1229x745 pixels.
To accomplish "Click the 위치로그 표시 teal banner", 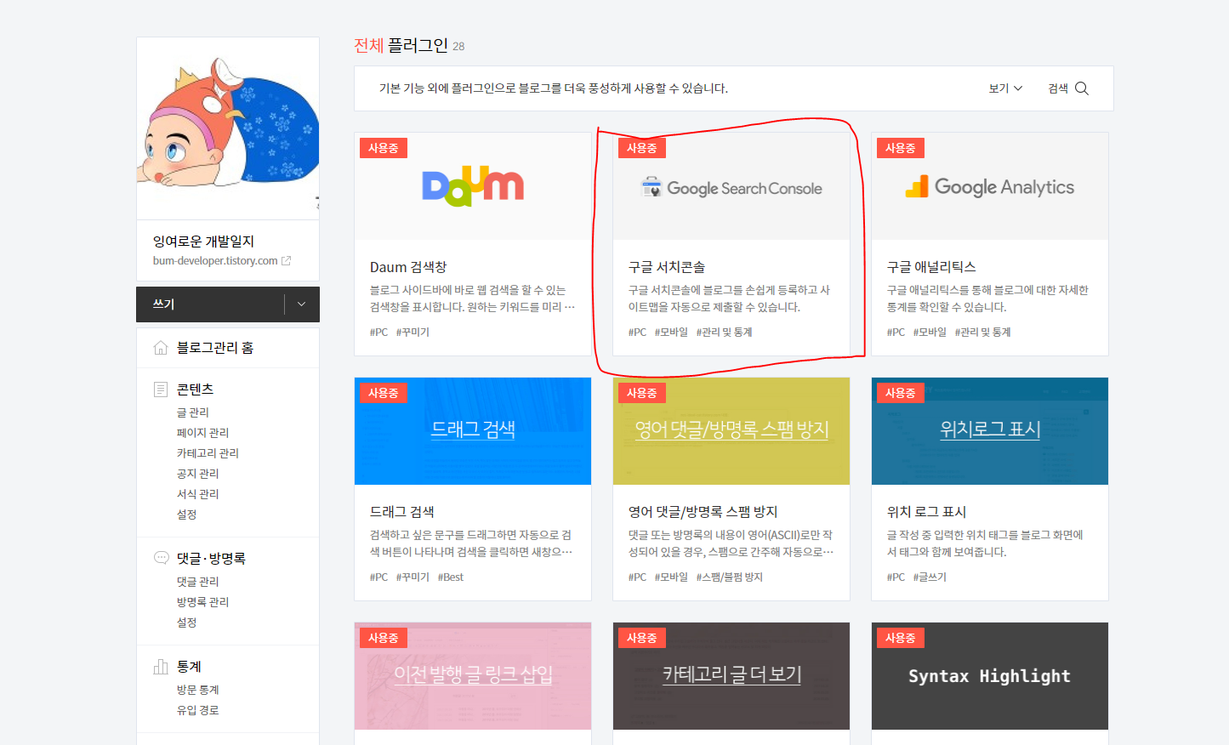I will [990, 431].
